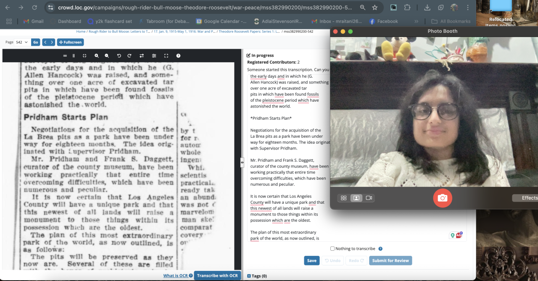Submit the transcription for review
The width and height of the screenshot is (538, 281).
coord(390,260)
